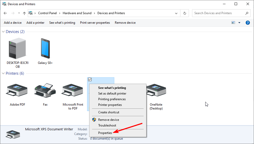Viewport: 254px width, 144px height.
Task: Open the recent locations dropdown arrow
Action: [x=19, y=13]
